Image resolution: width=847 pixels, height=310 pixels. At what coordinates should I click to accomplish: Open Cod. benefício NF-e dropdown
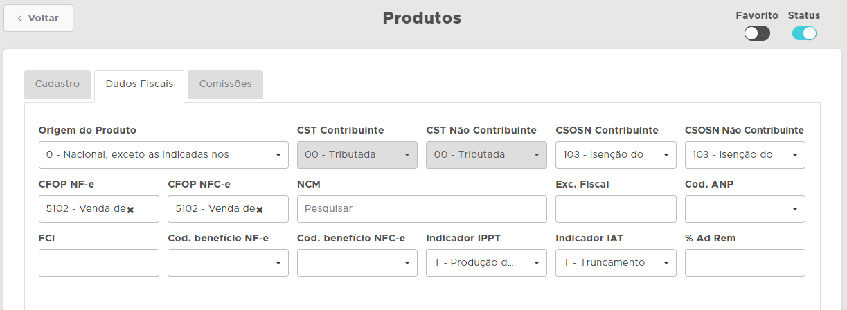click(x=228, y=263)
